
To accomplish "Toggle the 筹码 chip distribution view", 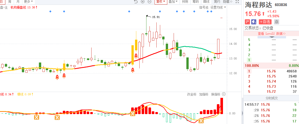I will pos(196,2).
